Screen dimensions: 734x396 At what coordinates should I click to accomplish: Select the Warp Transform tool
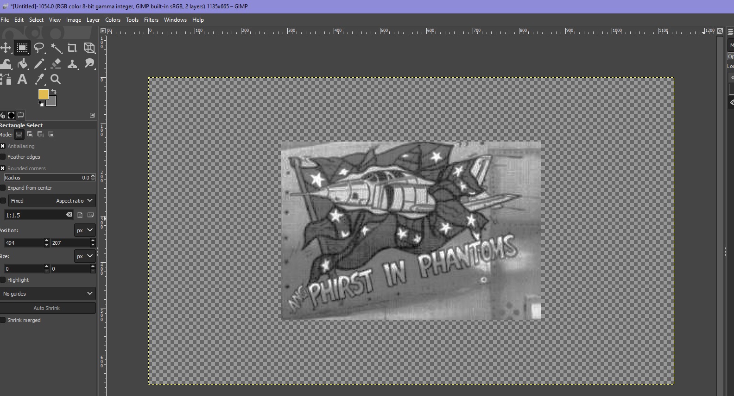coord(6,64)
